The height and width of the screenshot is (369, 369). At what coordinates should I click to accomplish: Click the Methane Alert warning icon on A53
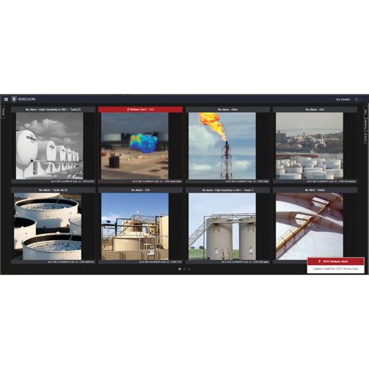click(x=128, y=110)
